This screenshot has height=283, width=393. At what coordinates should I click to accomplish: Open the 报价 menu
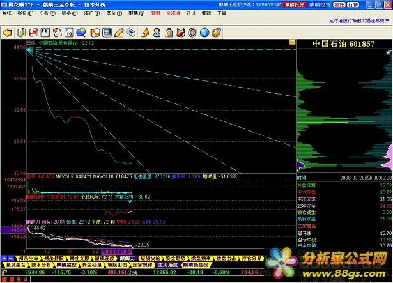pos(25,13)
